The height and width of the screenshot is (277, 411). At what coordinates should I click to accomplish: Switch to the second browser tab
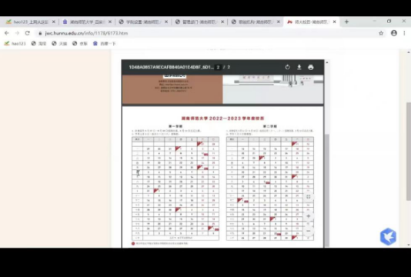click(87, 22)
